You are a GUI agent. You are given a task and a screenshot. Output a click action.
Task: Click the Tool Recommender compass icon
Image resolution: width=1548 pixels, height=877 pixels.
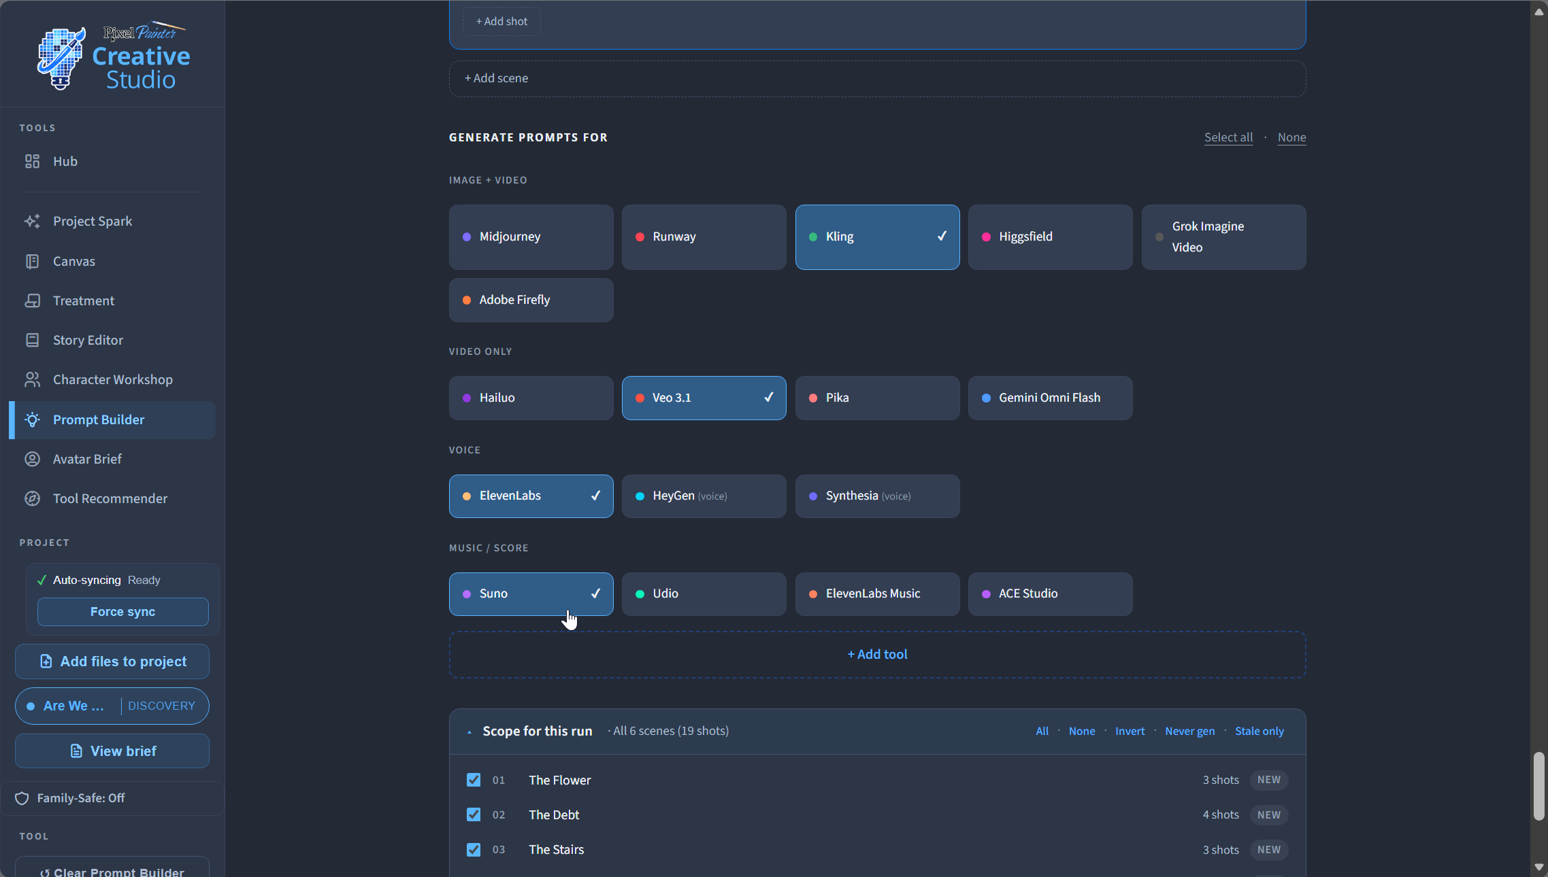click(32, 498)
